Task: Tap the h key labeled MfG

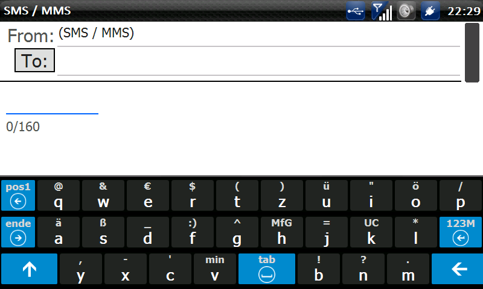Action: click(282, 232)
